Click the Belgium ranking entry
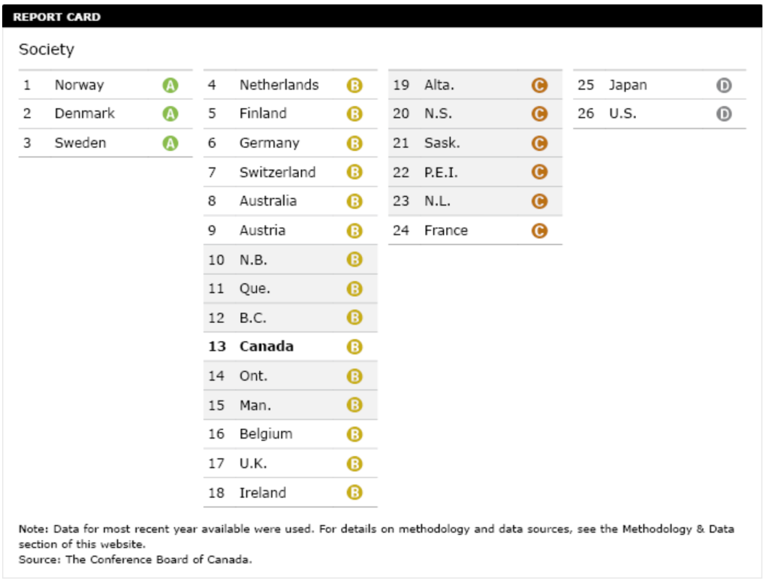This screenshot has height=583, width=769. [x=266, y=433]
